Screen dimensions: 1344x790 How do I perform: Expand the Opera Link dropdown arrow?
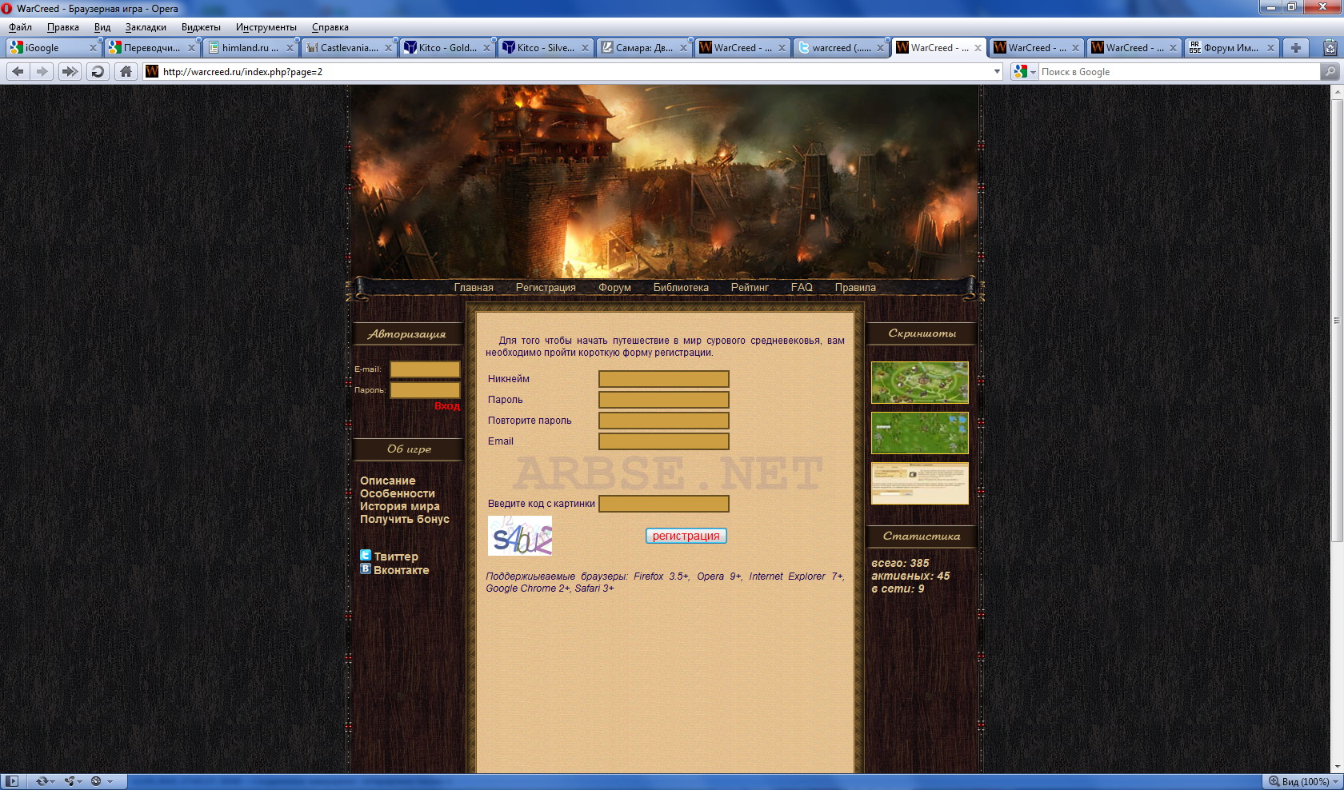coord(53,781)
